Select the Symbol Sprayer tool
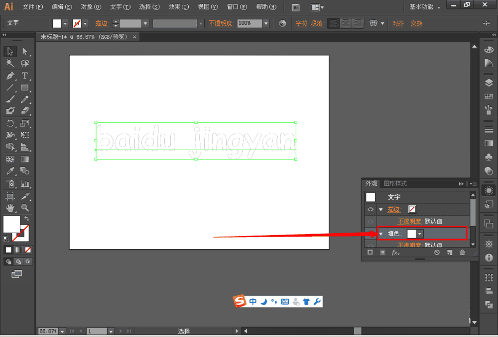This screenshot has height=337, width=498. pyautogui.click(x=10, y=183)
